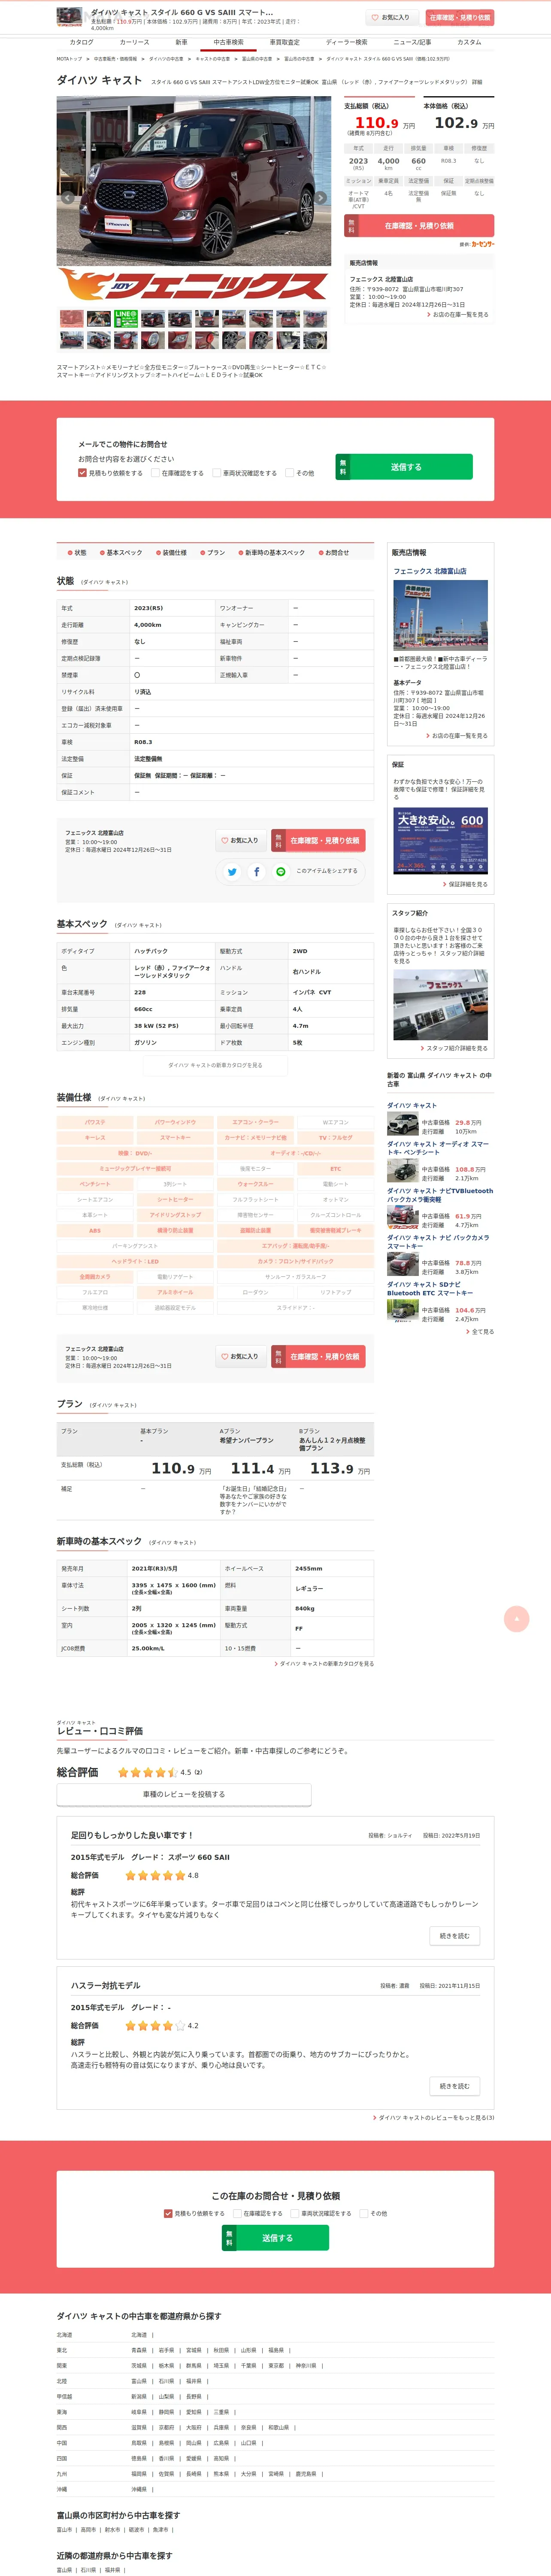The image size is (551, 2576).
Task: Share this item on LINE
Action: click(281, 872)
